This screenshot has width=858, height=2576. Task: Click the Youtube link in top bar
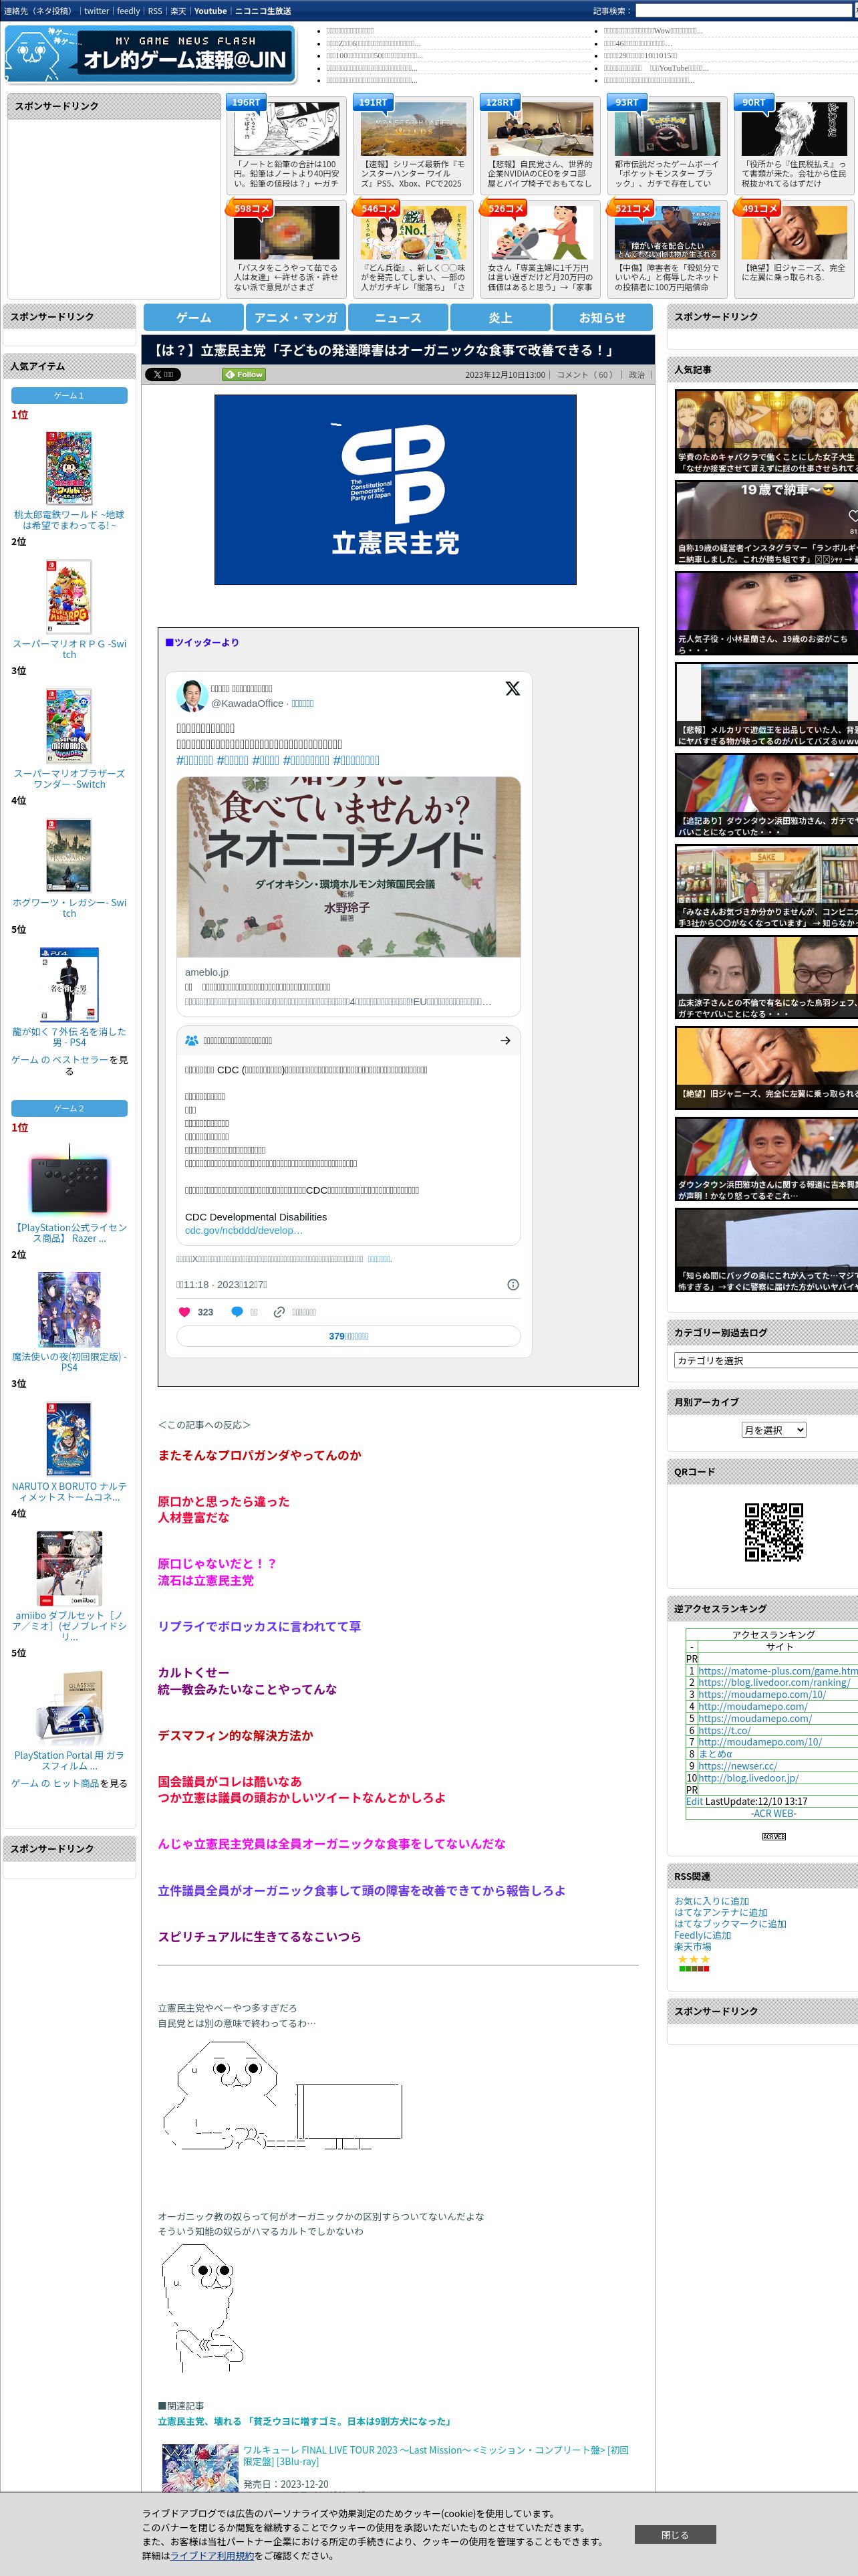210,11
